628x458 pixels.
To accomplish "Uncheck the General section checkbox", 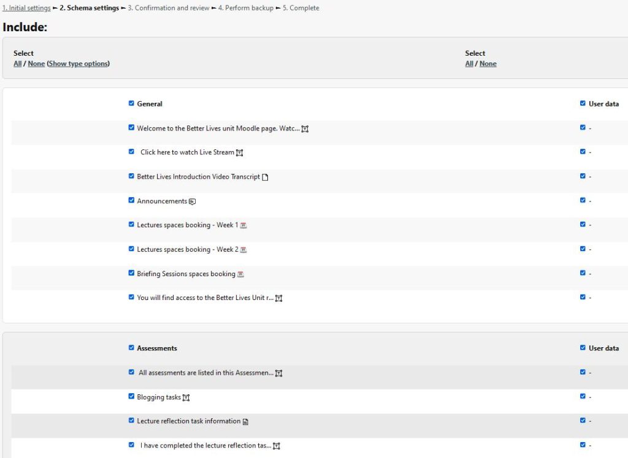I will (131, 103).
